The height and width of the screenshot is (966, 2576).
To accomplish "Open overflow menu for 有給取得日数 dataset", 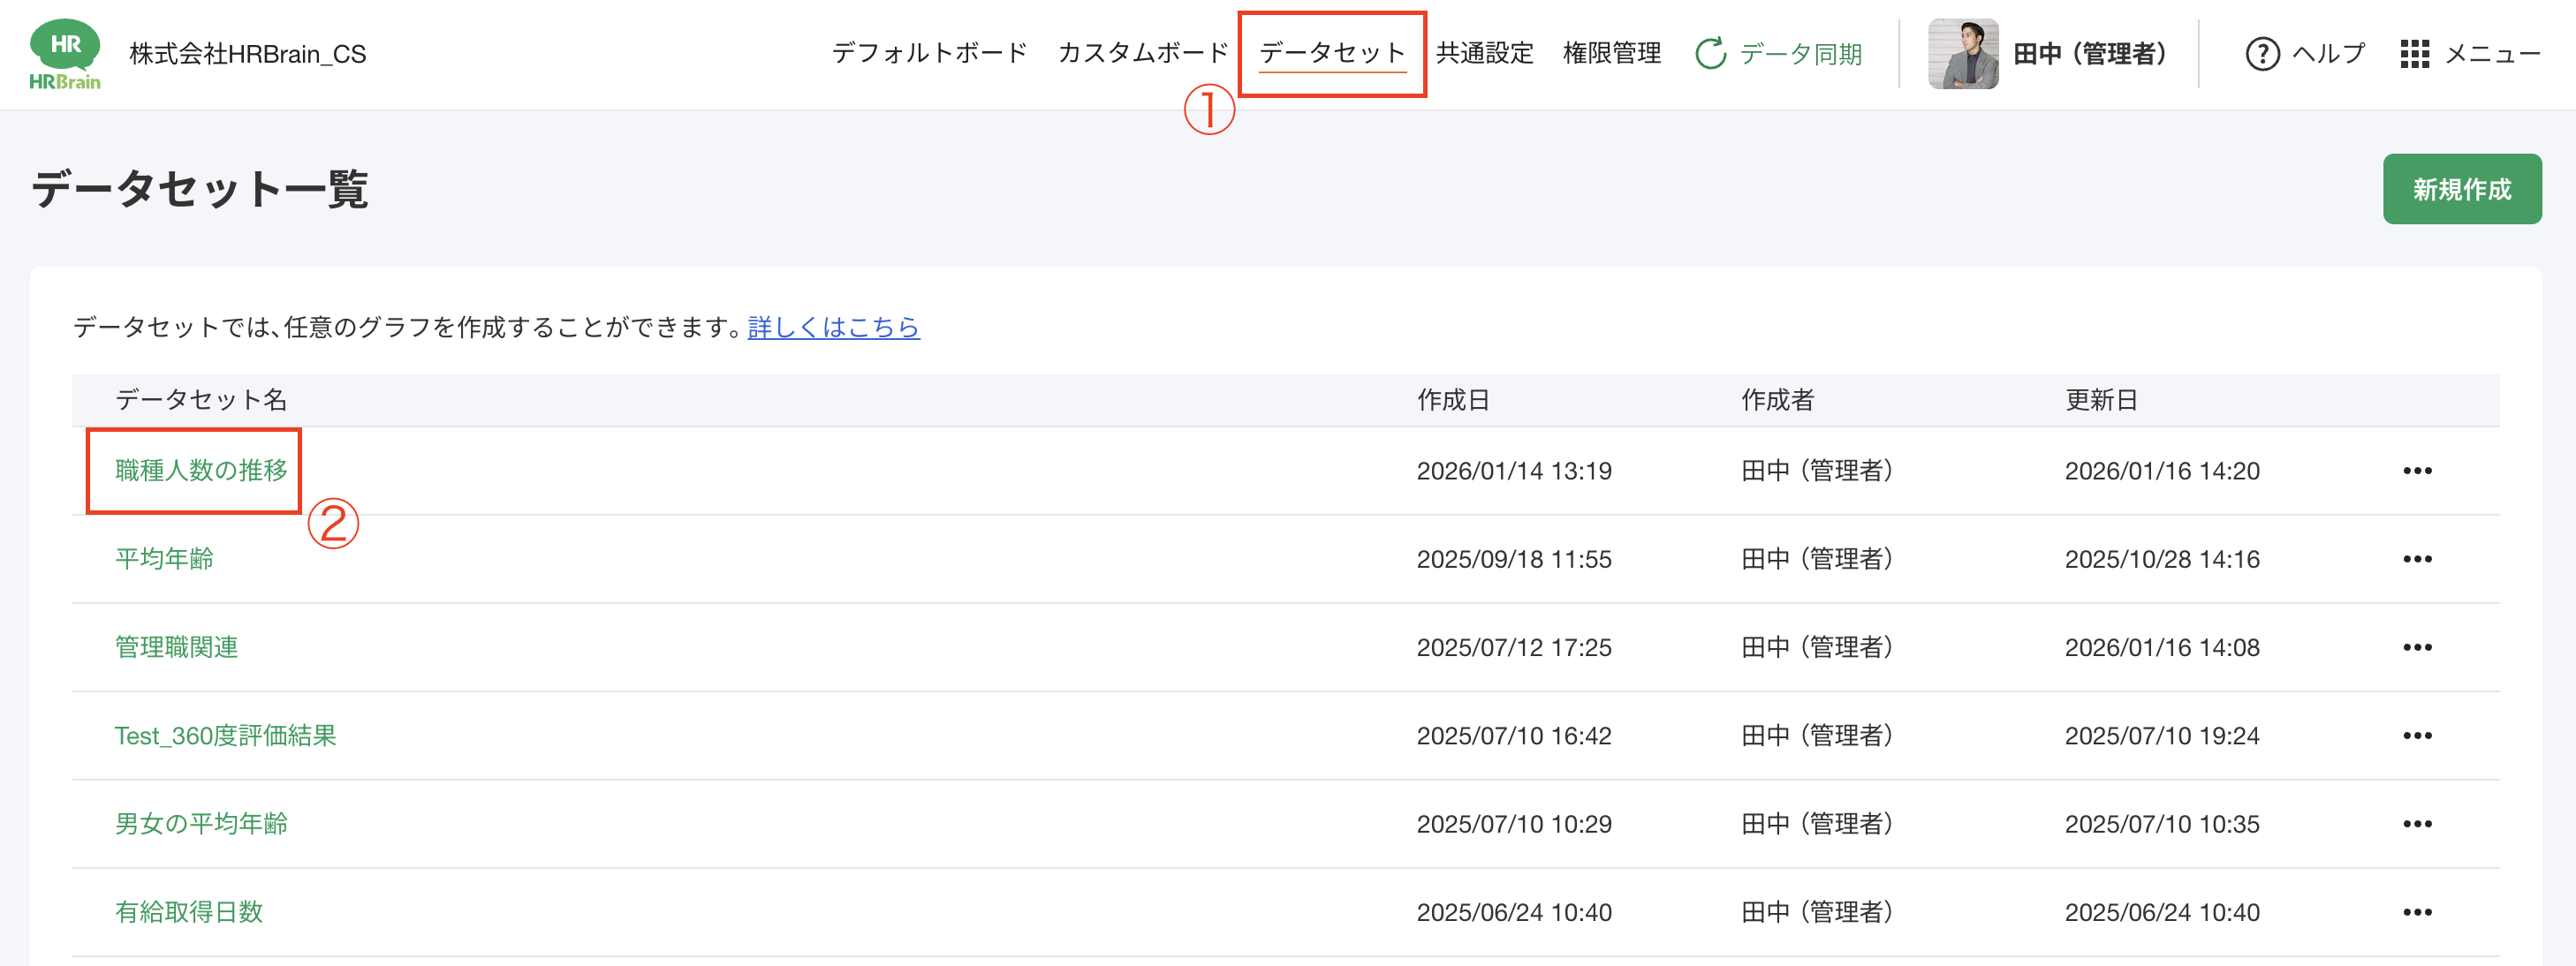I will tap(2419, 911).
